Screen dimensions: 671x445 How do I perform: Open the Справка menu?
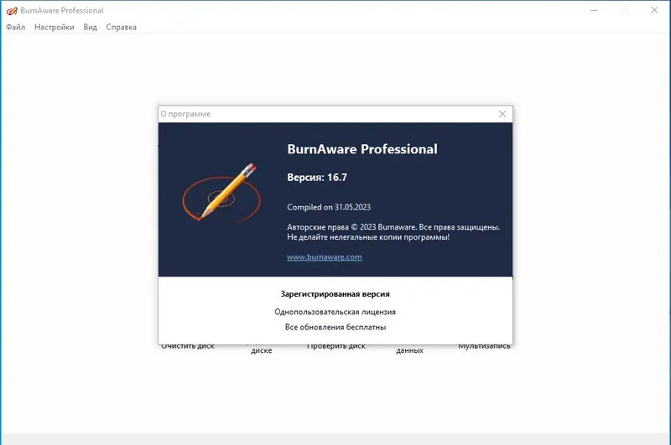coord(121,27)
